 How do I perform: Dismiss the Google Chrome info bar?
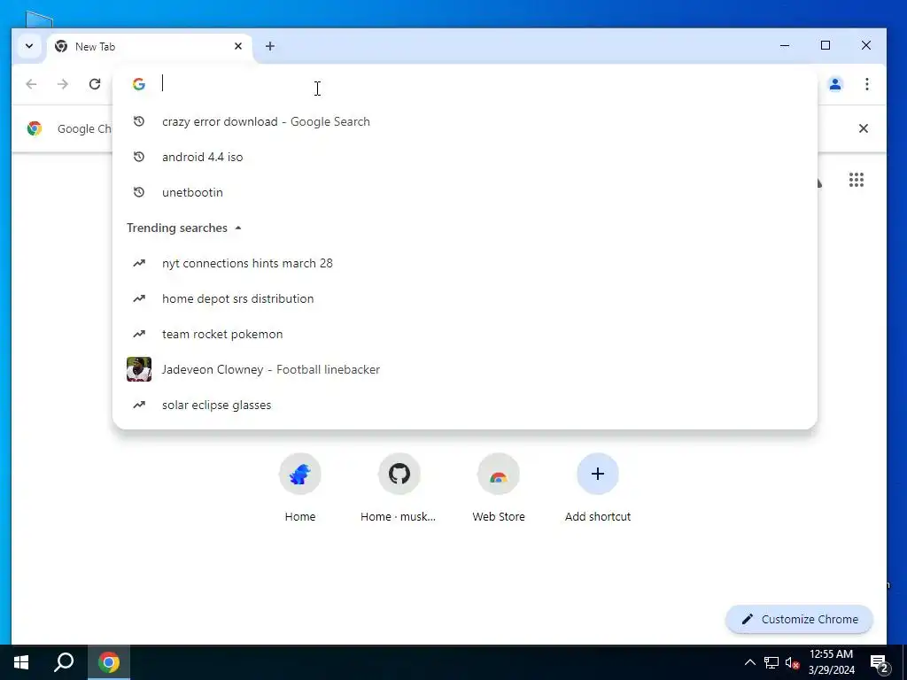click(x=863, y=128)
